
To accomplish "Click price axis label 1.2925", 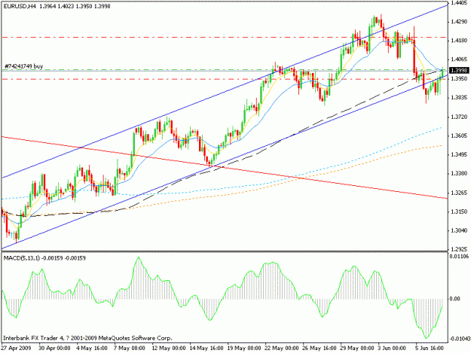I will coord(460,249).
